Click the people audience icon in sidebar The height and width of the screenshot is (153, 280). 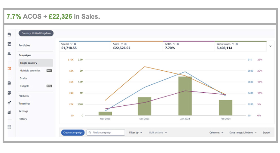tap(9, 54)
